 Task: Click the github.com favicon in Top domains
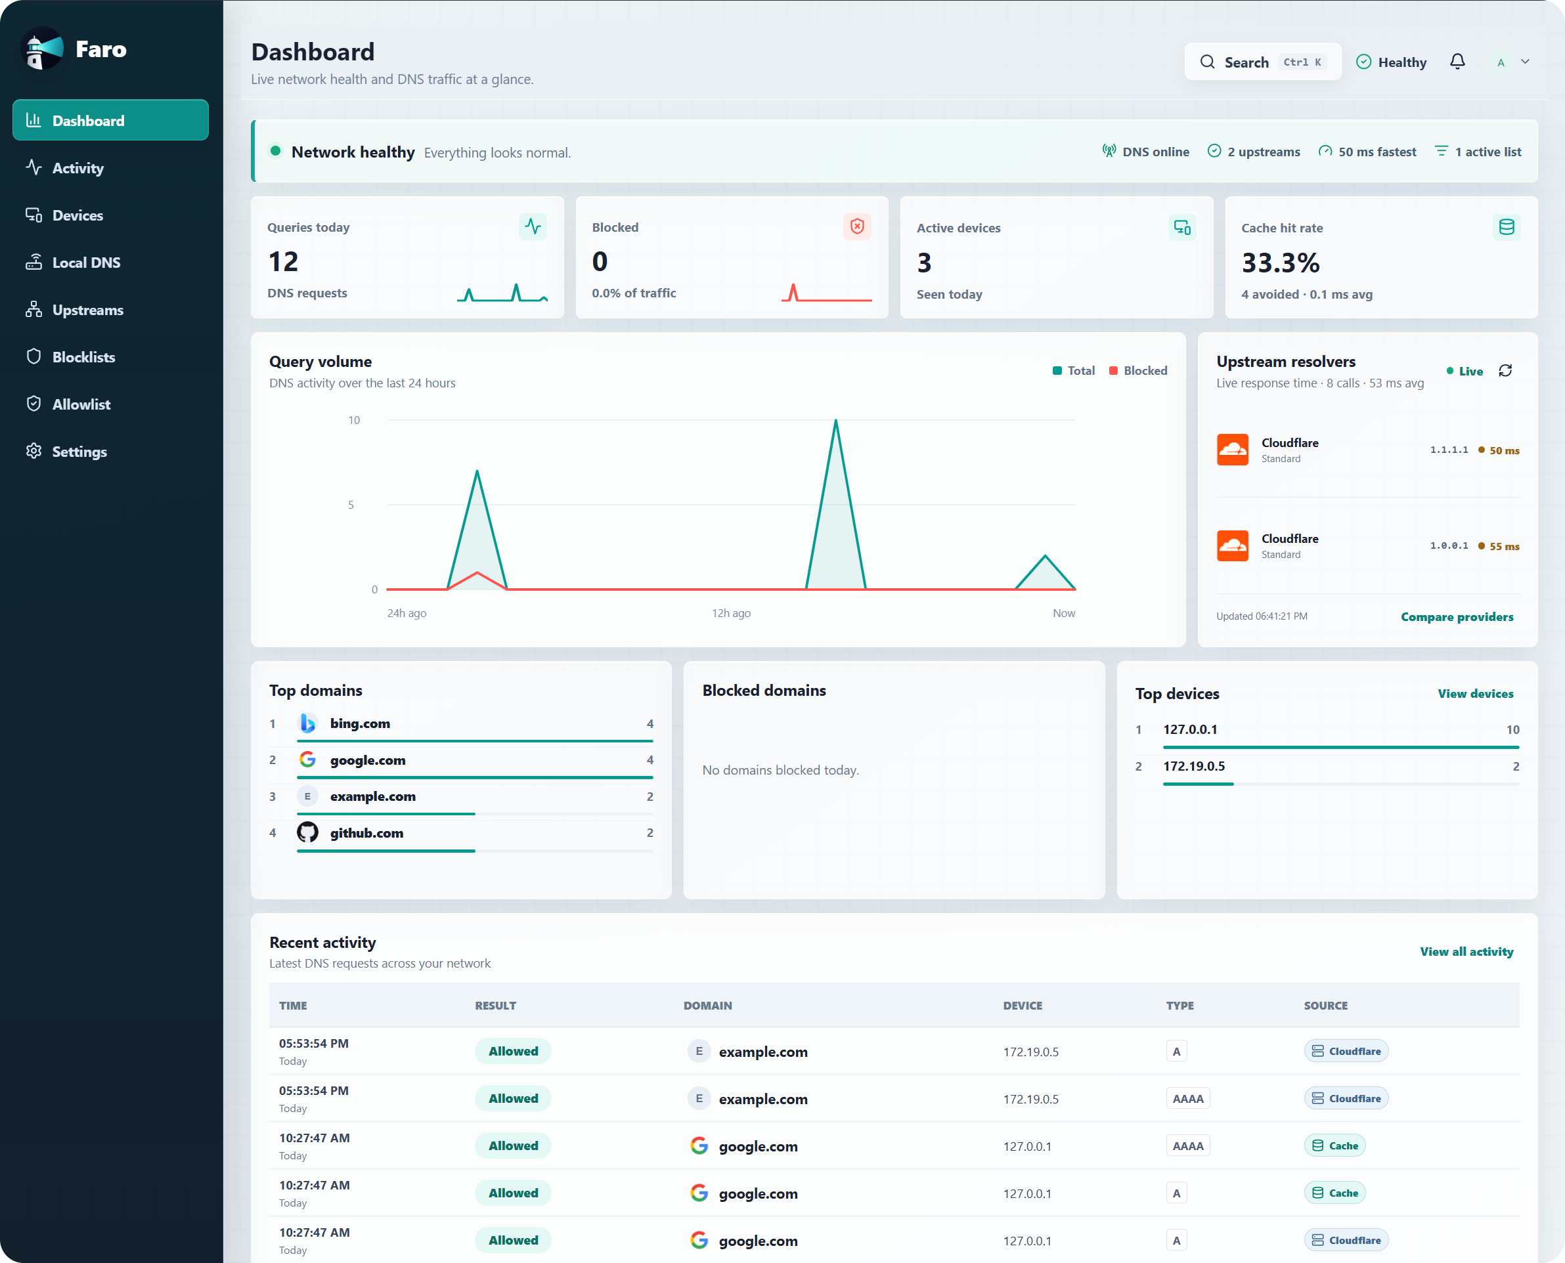pos(307,832)
